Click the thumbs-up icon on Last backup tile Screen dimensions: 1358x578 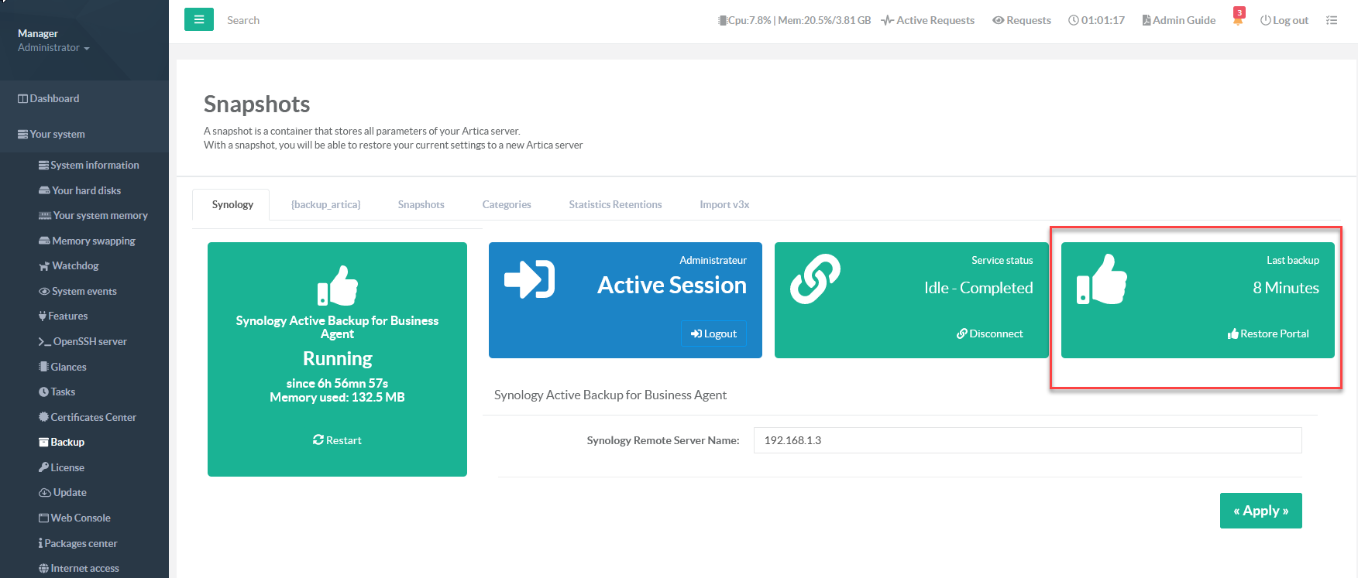coord(1101,280)
